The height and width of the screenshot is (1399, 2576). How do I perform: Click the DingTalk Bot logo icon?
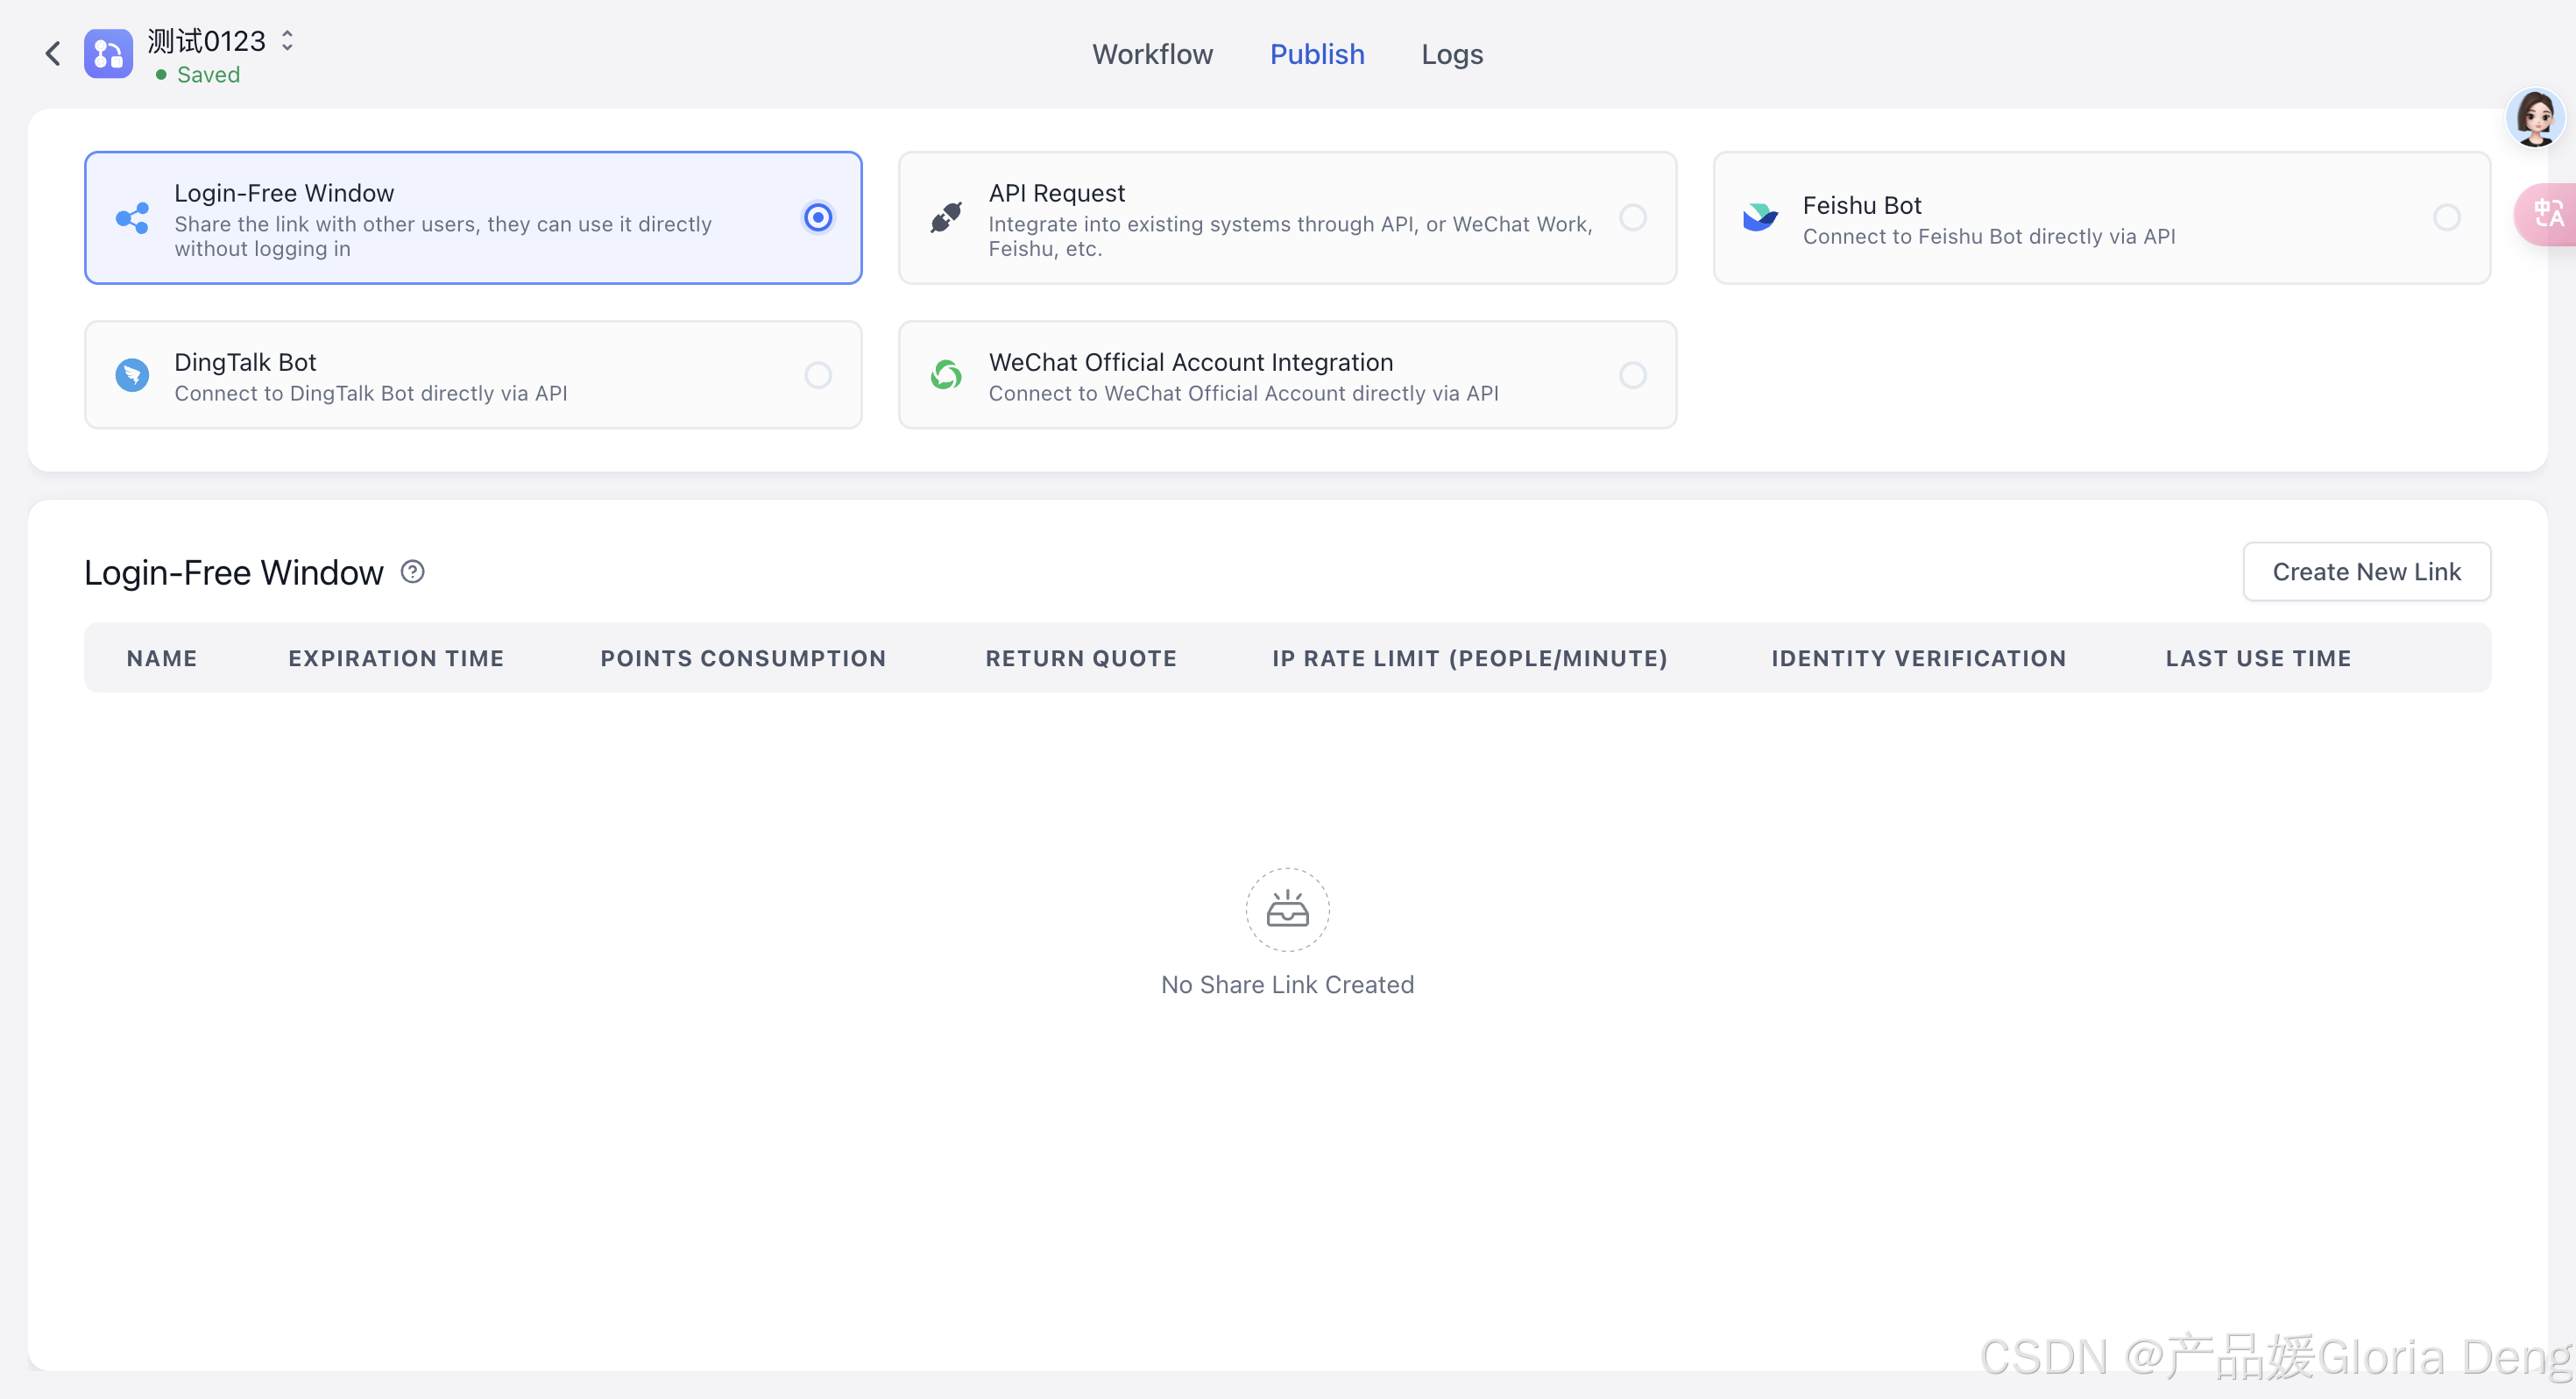click(x=132, y=375)
